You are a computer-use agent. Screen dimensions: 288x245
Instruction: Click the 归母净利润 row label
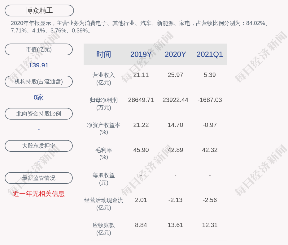(103, 100)
